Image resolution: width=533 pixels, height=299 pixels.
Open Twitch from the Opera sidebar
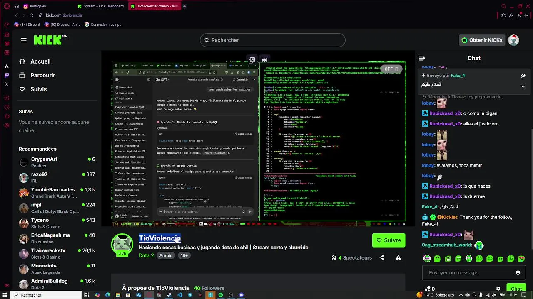pos(7,75)
